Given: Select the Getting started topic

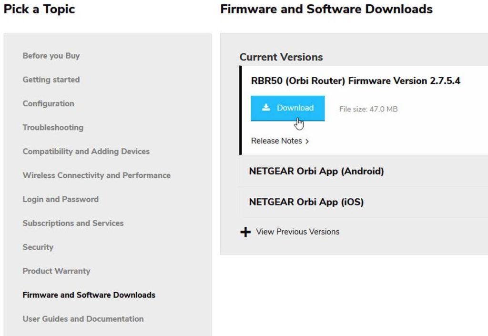Looking at the screenshot, I should pos(51,80).
